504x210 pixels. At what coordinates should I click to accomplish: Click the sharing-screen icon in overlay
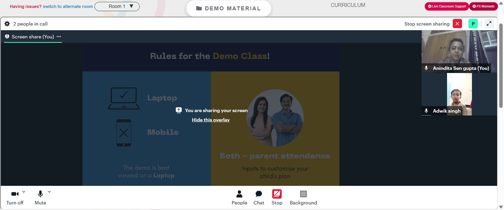coord(179,110)
